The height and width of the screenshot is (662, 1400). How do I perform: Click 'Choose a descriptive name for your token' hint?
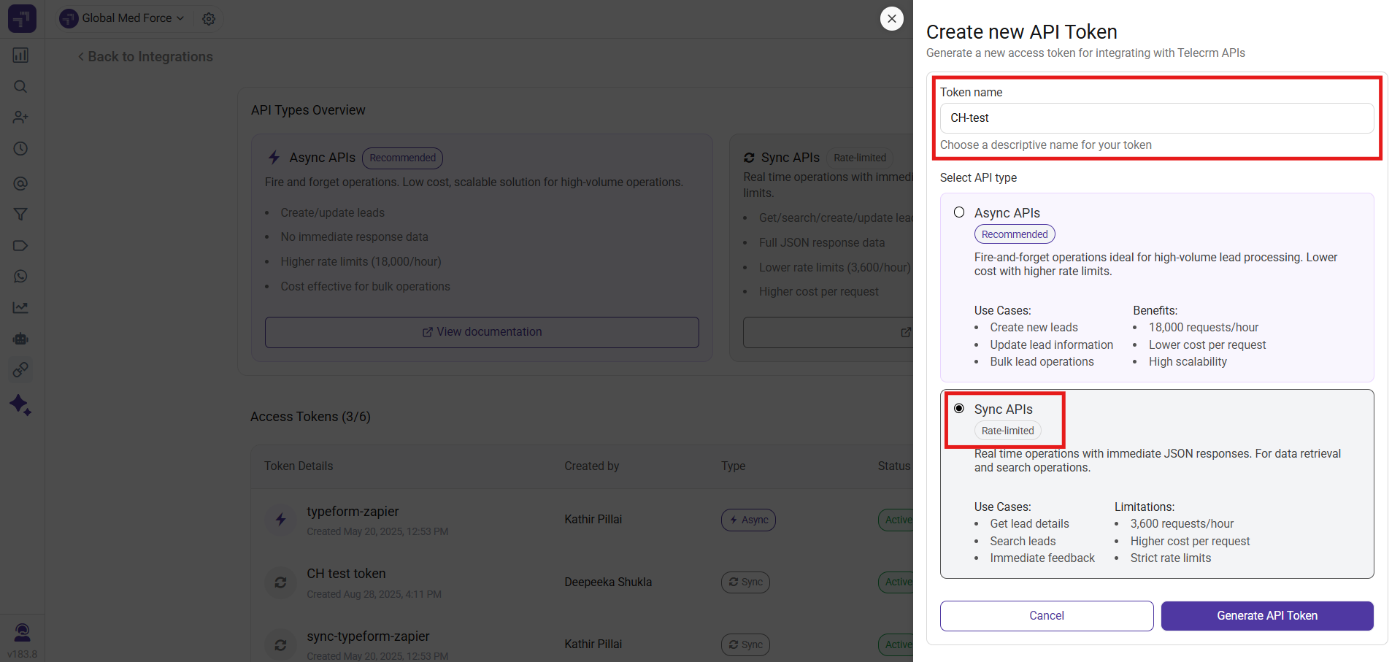[1045, 145]
